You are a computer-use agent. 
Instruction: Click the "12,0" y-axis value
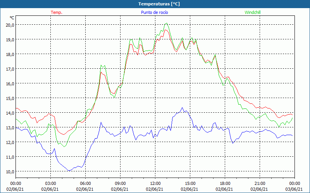coord(10,142)
